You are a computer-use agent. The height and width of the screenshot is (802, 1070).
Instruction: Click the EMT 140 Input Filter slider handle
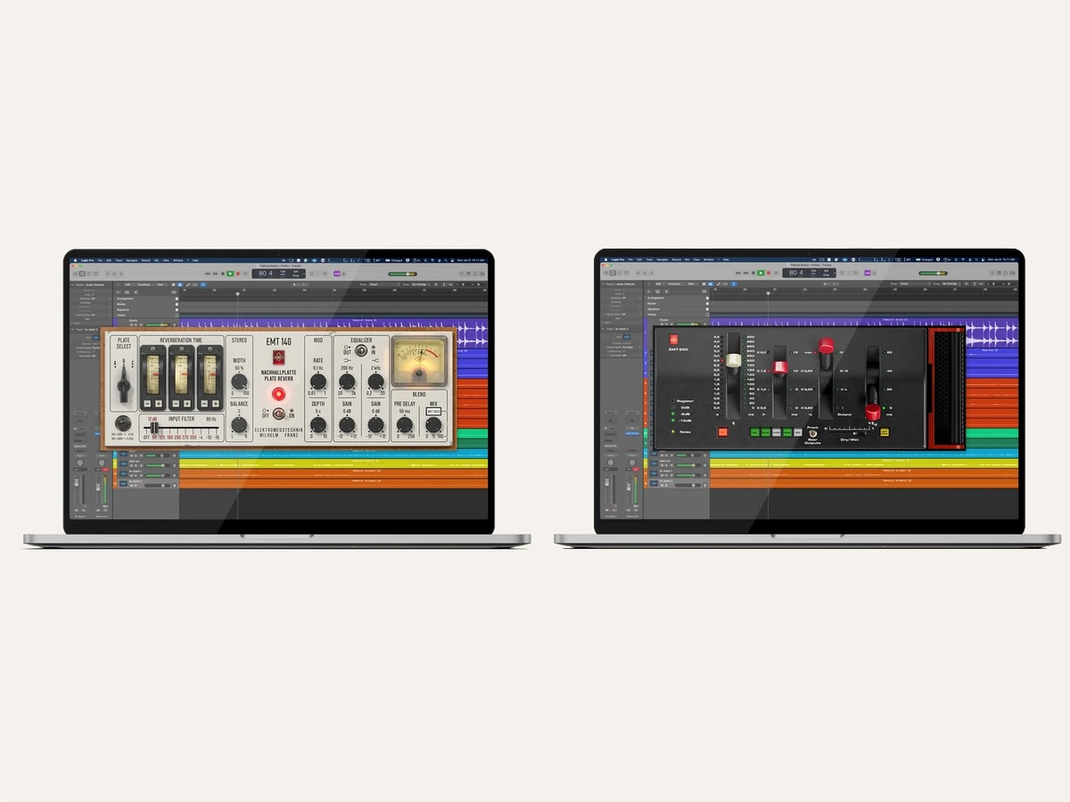pos(154,428)
